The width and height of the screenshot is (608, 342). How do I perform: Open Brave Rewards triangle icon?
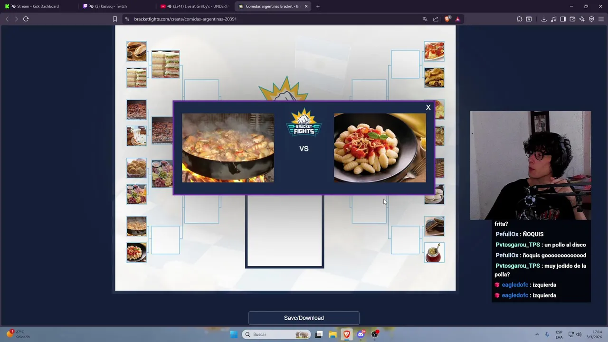[457, 19]
